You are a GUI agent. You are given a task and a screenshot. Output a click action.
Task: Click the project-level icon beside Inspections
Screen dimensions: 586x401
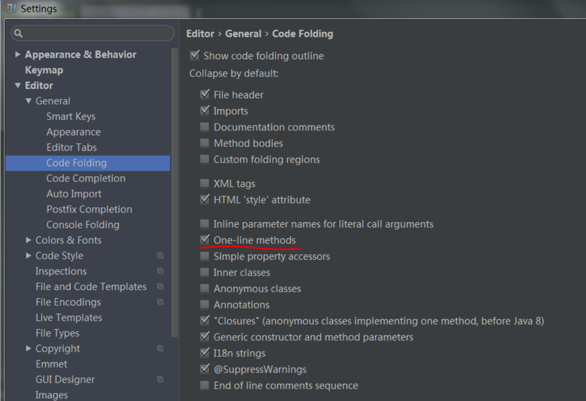(x=160, y=271)
